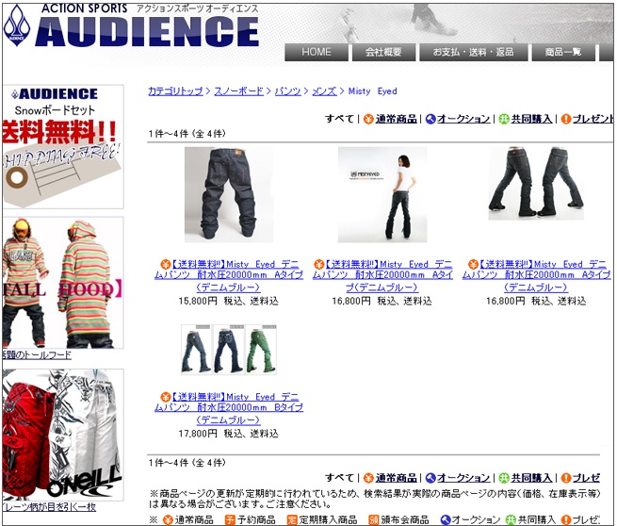Click the top 通常商品 yen icon
Screen dimensions: 617x526
(x=368, y=119)
